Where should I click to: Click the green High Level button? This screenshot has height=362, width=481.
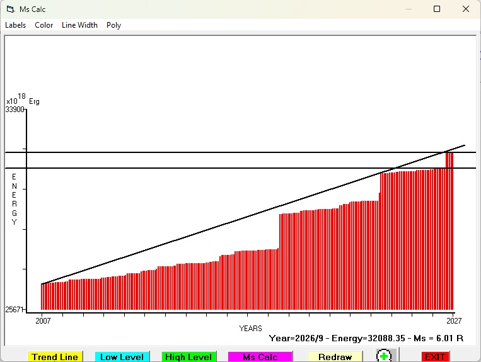click(188, 357)
